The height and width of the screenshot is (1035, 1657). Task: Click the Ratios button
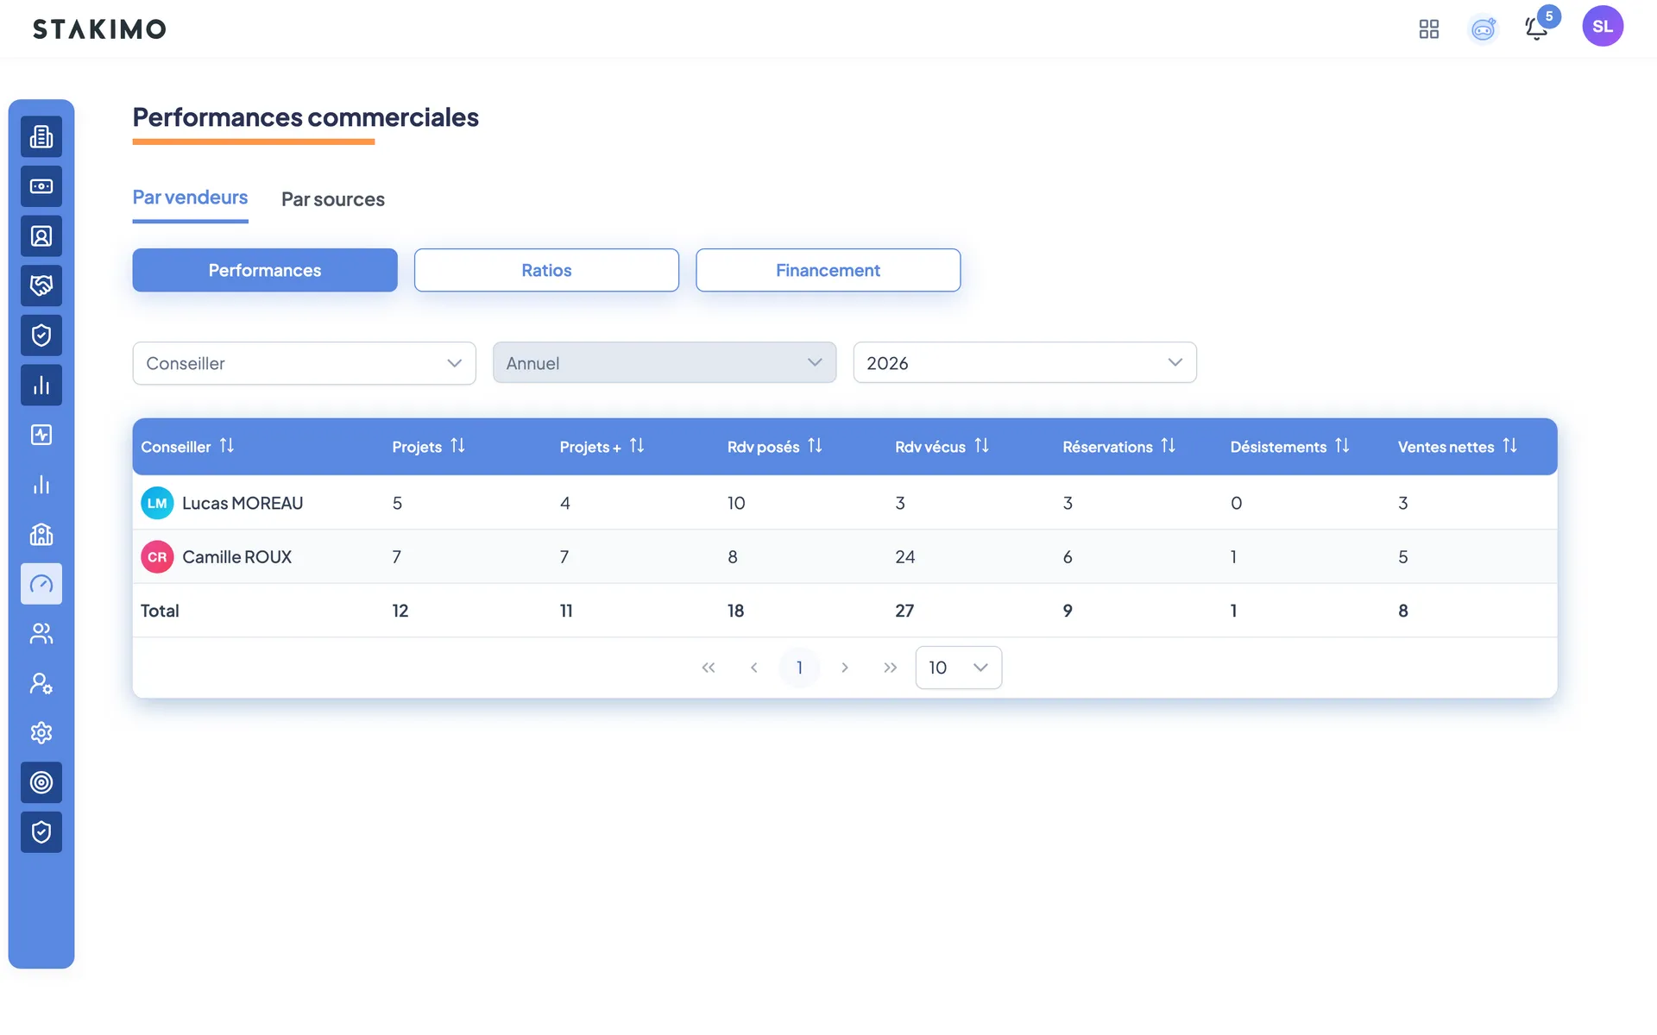(x=546, y=270)
